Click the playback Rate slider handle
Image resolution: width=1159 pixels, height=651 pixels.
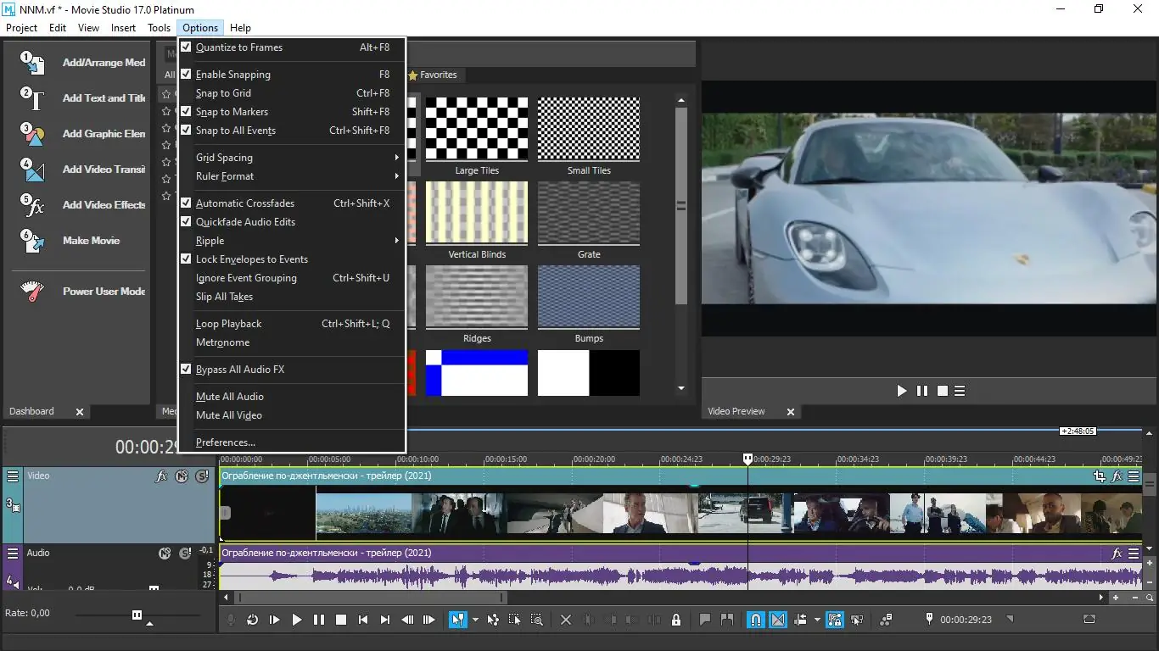[x=137, y=615]
